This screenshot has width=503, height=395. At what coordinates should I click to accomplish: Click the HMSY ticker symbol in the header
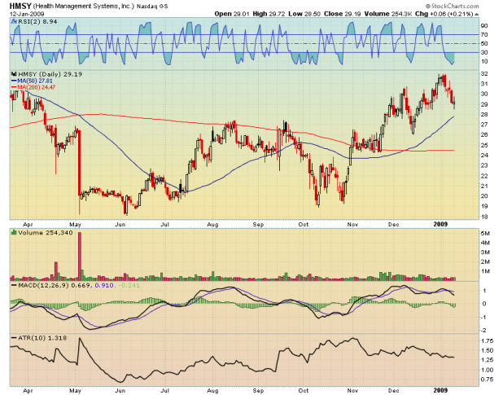click(x=20, y=6)
